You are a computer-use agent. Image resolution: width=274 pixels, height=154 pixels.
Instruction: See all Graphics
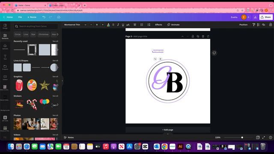click(55, 77)
